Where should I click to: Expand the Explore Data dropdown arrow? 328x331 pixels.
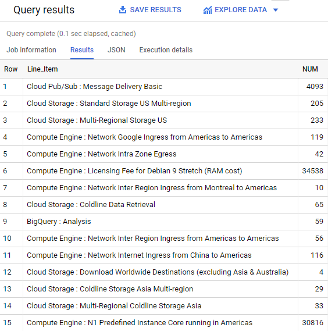[x=276, y=10]
